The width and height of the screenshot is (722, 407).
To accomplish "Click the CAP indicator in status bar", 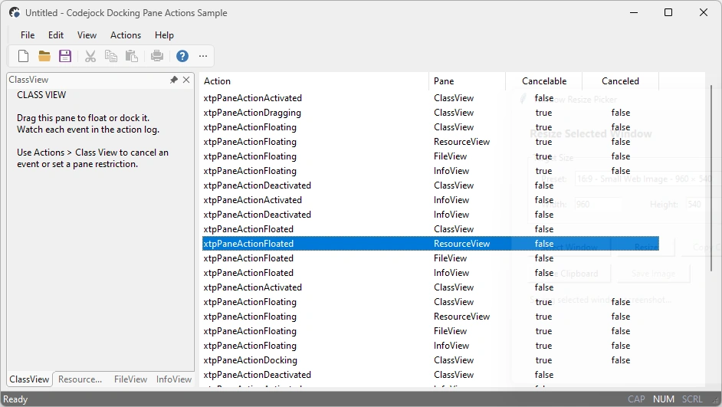I will 636,399.
